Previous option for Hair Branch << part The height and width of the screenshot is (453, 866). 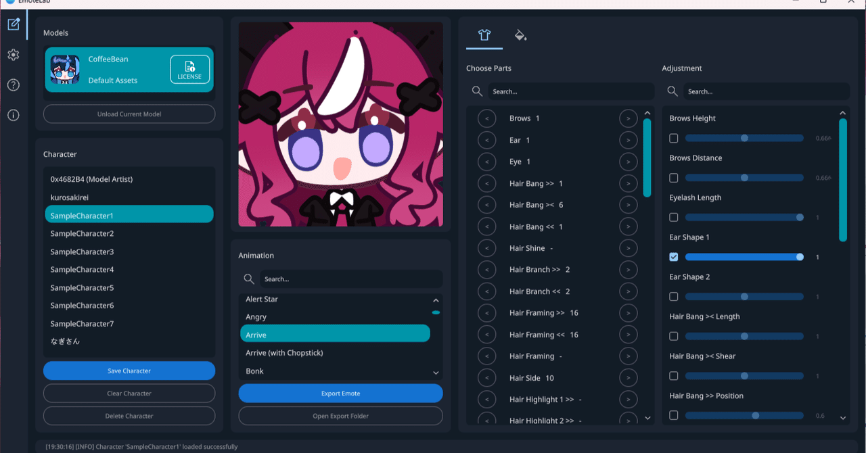(x=486, y=291)
